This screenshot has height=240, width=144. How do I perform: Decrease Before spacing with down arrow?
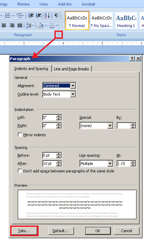(x=59, y=157)
